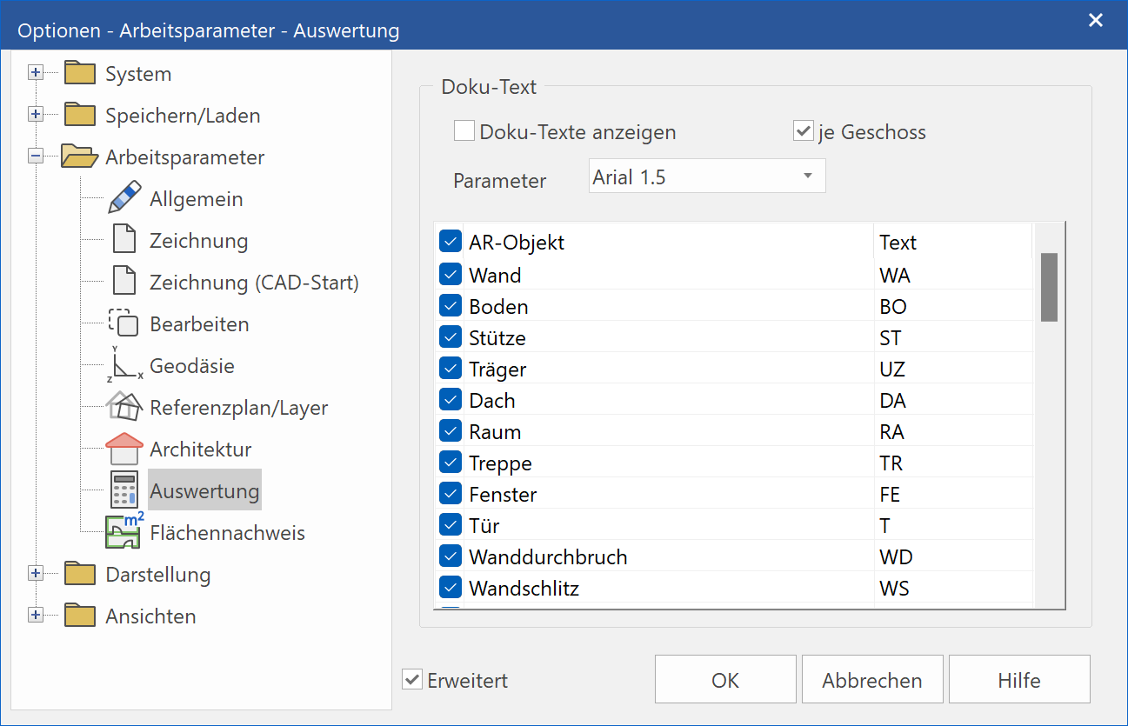Uncheck the Tür row checkbox
Image resolution: width=1128 pixels, height=726 pixels.
tap(451, 525)
